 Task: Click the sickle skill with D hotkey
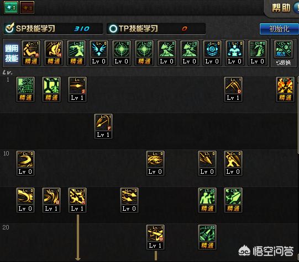pos(233,89)
